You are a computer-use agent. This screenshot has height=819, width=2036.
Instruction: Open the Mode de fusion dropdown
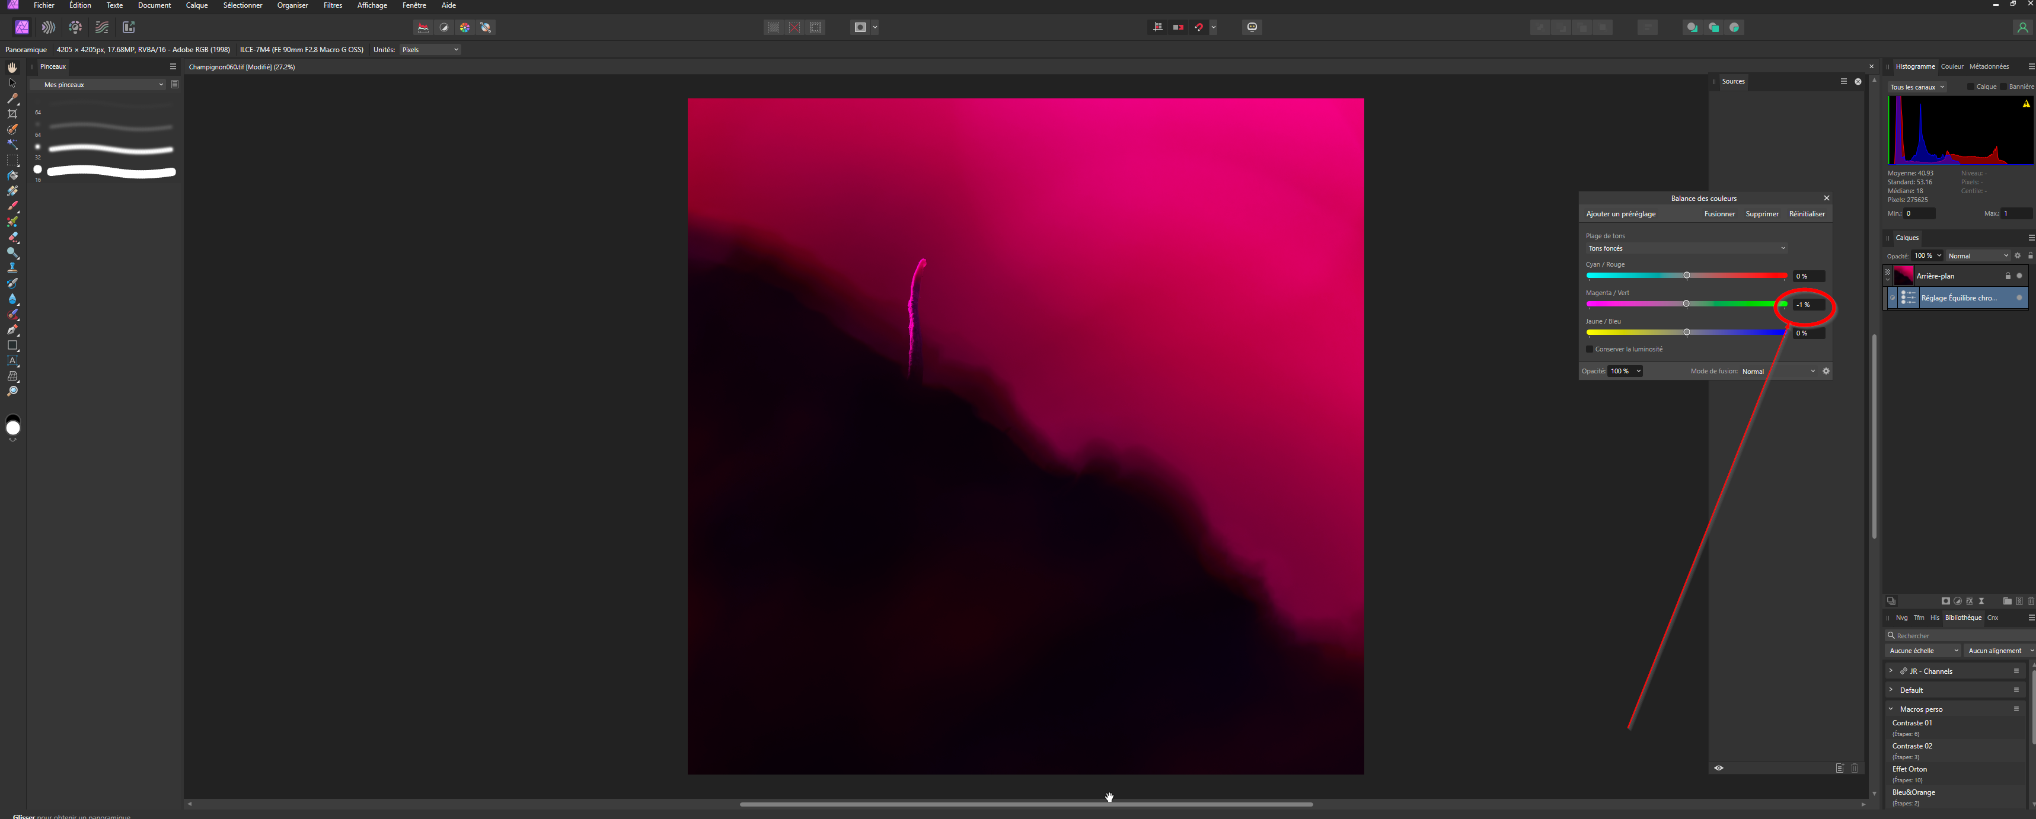pos(1778,371)
